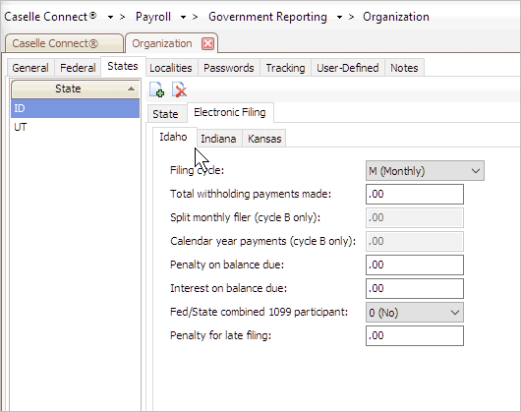Image resolution: width=521 pixels, height=412 pixels.
Task: Open the Payroll breadcrumb dropdown arrow
Action: tap(183, 17)
